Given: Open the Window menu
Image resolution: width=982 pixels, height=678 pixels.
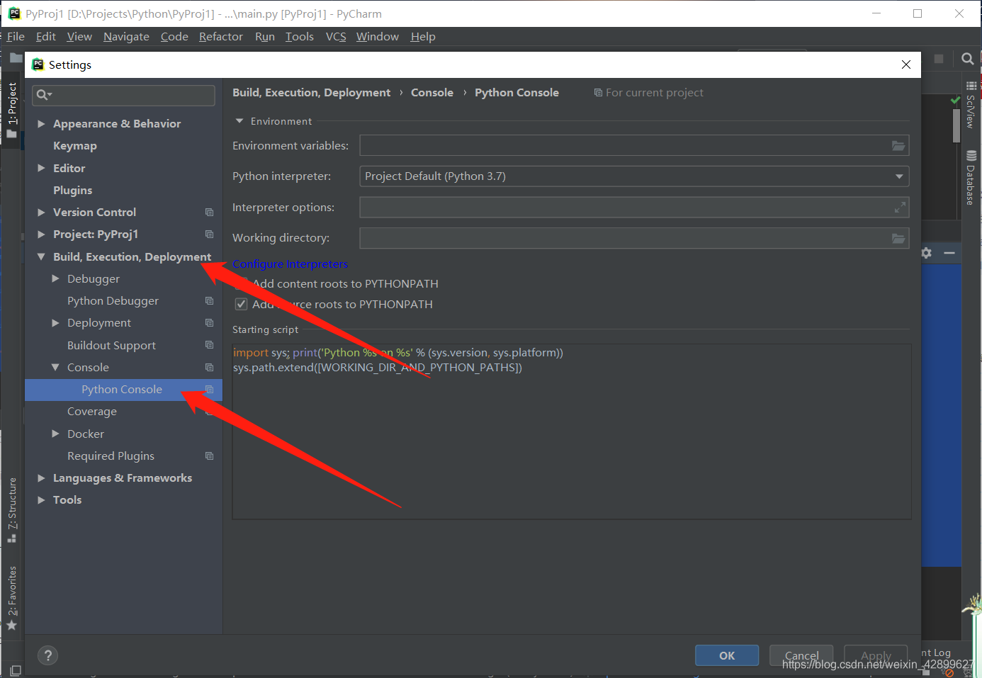Looking at the screenshot, I should pos(378,37).
